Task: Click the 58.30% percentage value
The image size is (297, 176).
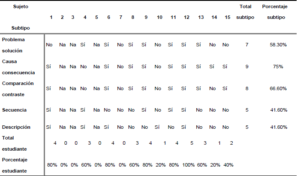Action: 278,45
